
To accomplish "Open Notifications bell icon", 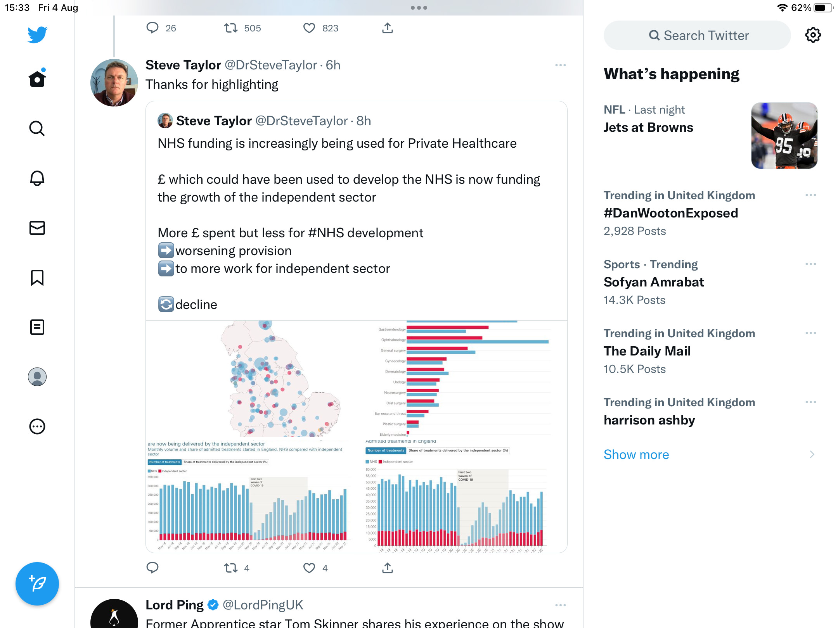I will 37,178.
